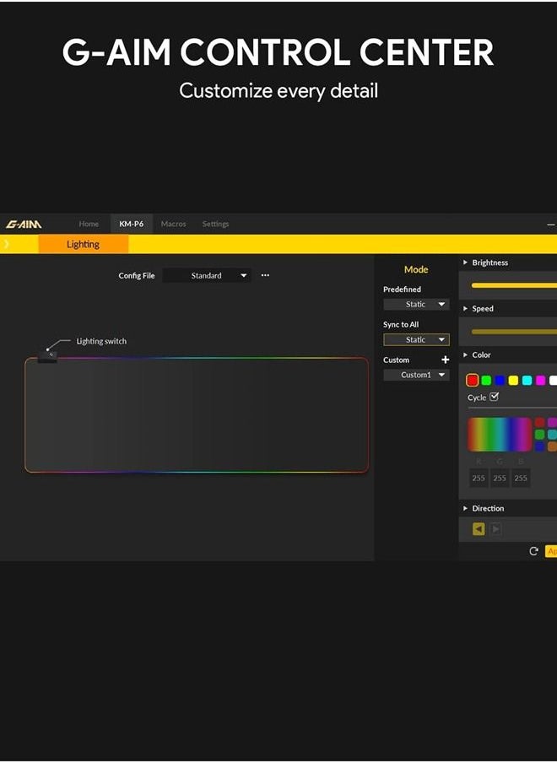Collapse the Speed section
Screen dimensions: 557x763
[x=465, y=309]
